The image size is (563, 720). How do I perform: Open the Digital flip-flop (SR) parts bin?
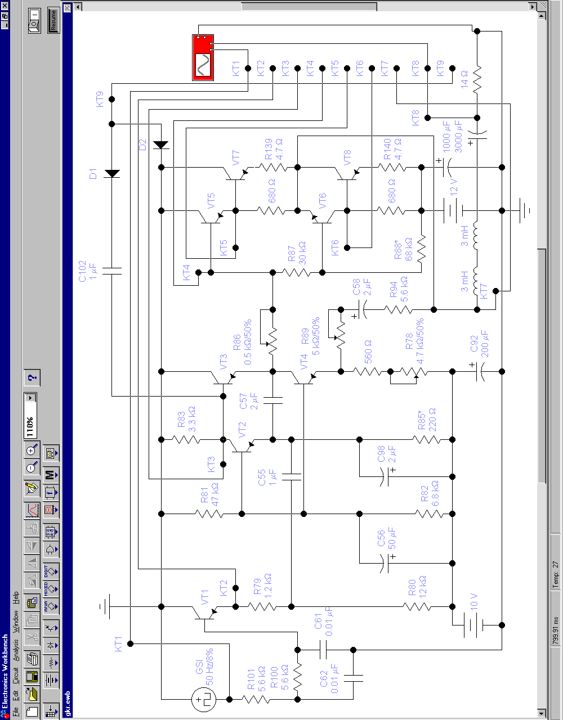[51, 532]
